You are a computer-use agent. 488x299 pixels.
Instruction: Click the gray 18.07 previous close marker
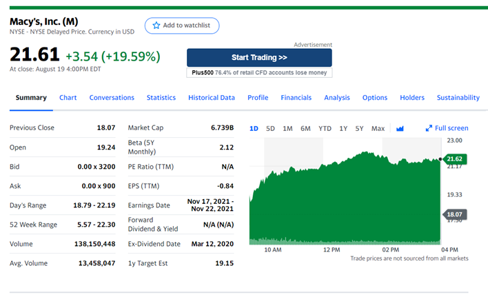[x=454, y=214]
